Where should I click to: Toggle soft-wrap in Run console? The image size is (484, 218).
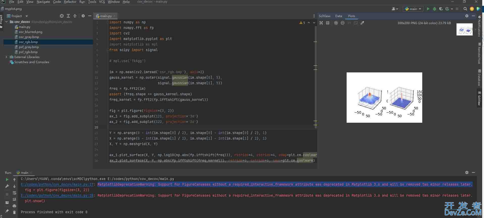(14, 193)
